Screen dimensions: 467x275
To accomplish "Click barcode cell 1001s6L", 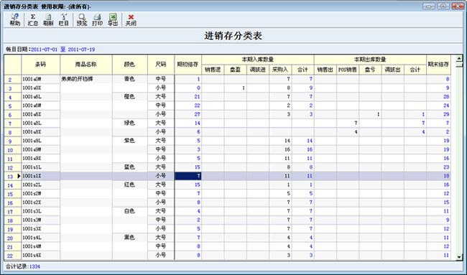I will tap(41, 97).
